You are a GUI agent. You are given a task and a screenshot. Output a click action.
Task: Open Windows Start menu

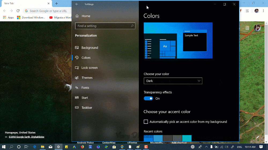3,147
